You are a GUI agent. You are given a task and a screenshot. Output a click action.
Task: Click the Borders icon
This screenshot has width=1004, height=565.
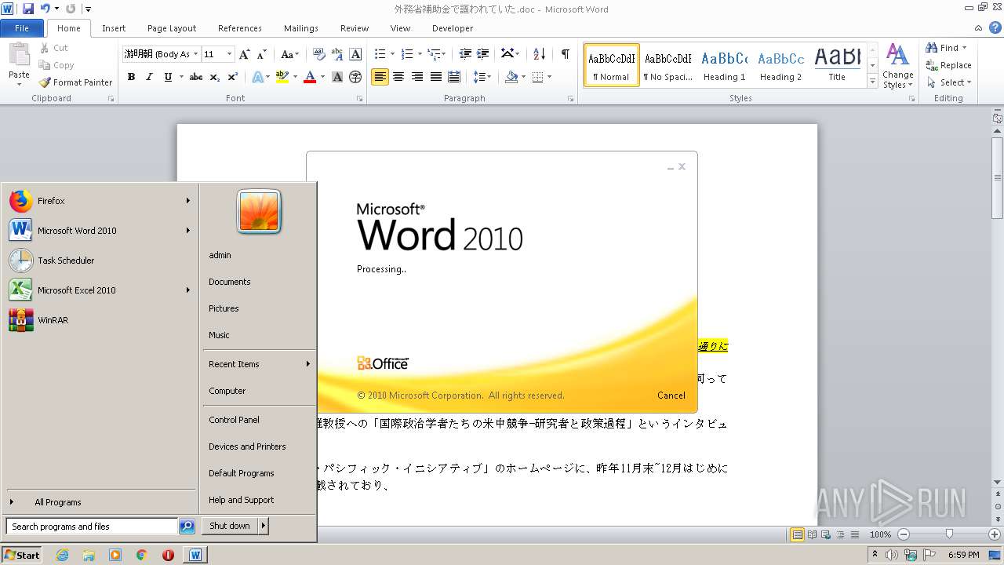pos(537,77)
